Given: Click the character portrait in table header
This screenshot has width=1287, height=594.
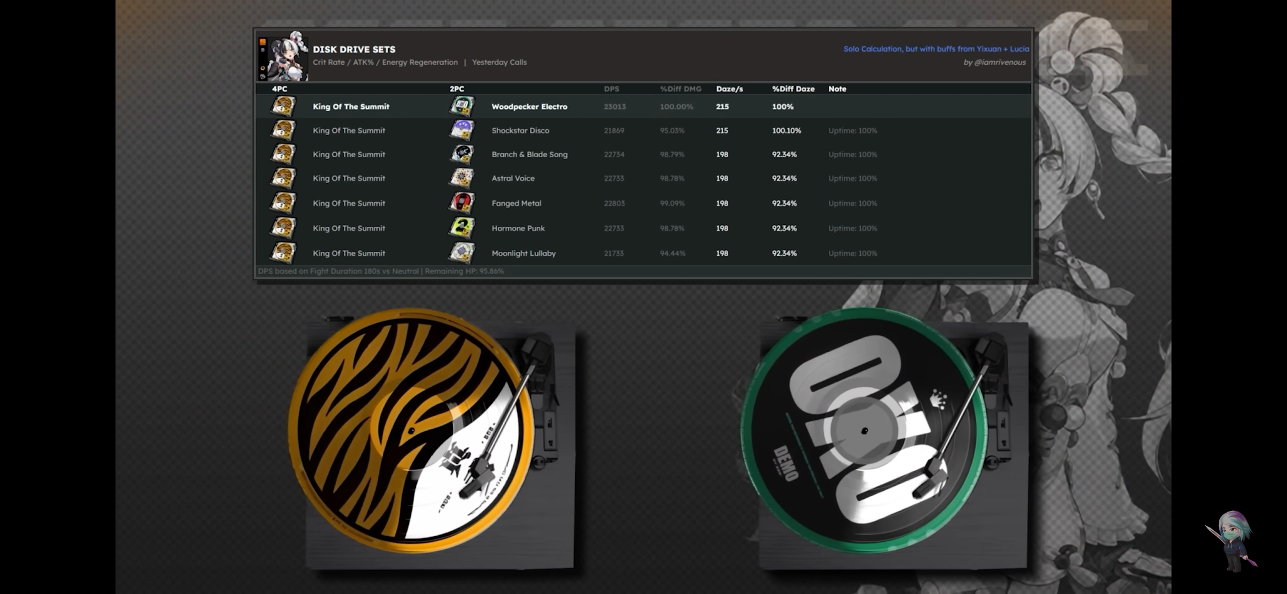Looking at the screenshot, I should (x=287, y=57).
